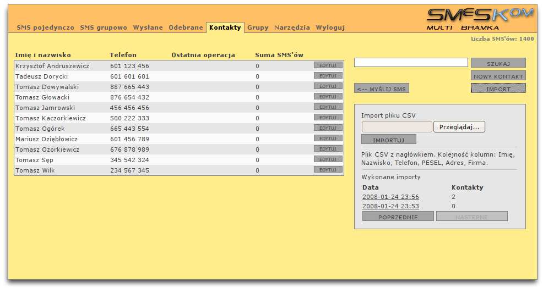Click the Suma SMS'ów column header
Screen dimensions: 543x288
(x=279, y=55)
